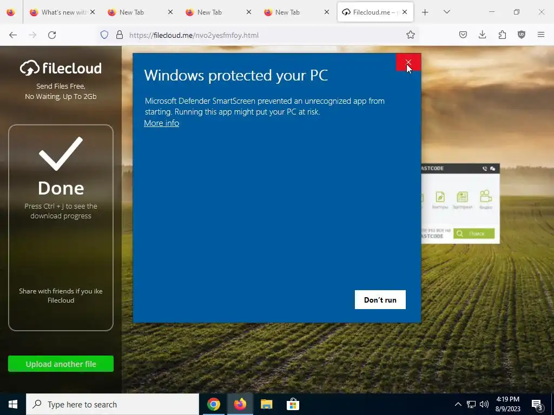Open Save to Pocket icon
This screenshot has height=415, width=554.
tap(463, 35)
